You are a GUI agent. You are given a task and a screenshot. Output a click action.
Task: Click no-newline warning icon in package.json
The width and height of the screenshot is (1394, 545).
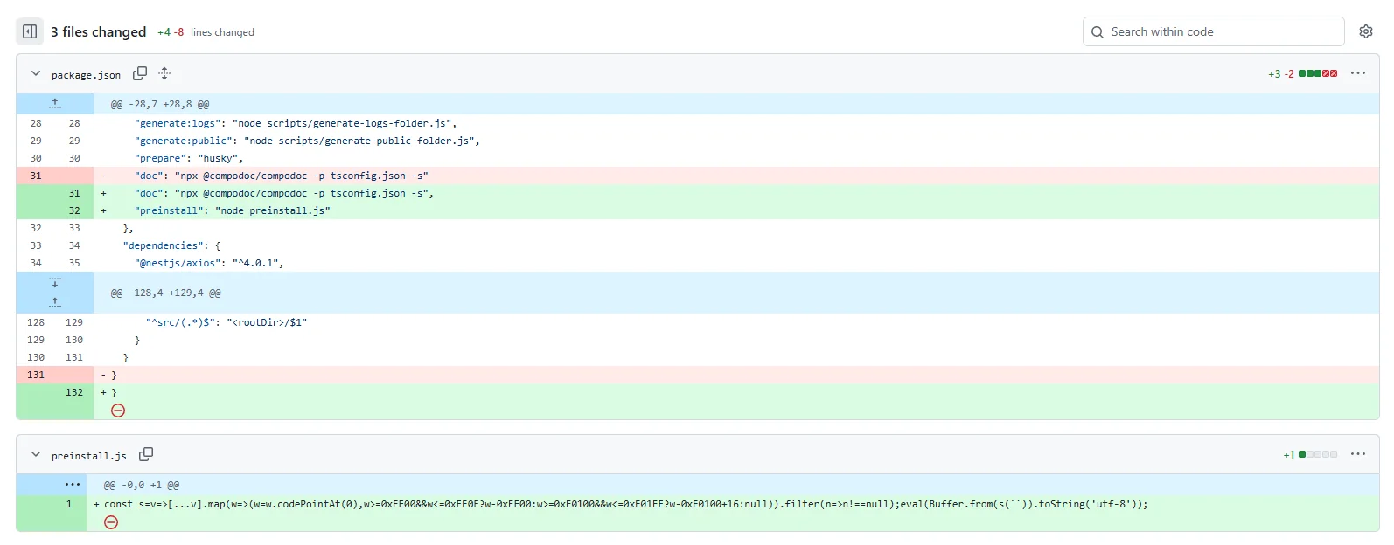pos(118,410)
